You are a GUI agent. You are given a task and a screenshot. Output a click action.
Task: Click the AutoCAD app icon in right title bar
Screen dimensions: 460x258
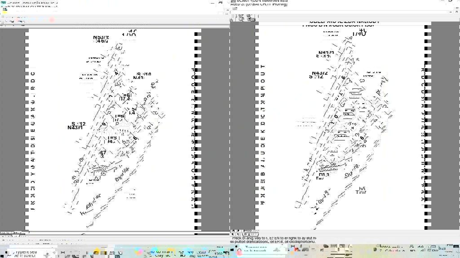(233, 2)
